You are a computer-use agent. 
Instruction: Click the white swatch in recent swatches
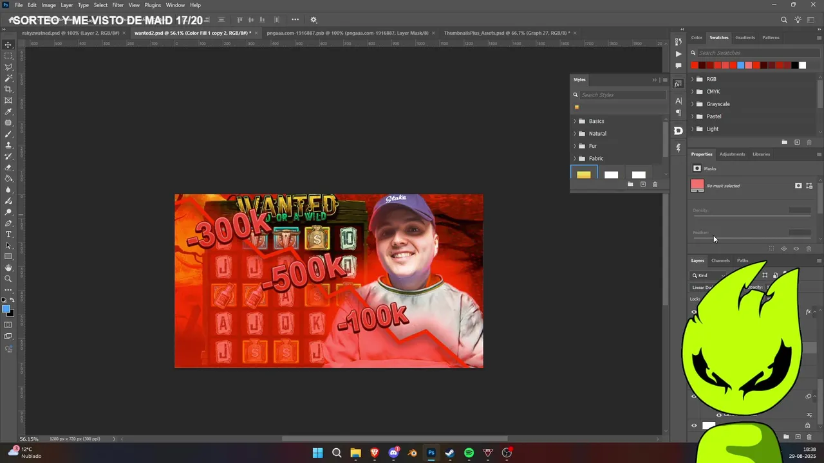(802, 65)
